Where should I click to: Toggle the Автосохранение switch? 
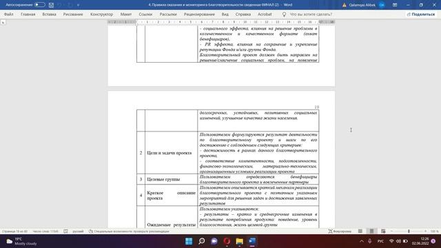tap(40, 5)
